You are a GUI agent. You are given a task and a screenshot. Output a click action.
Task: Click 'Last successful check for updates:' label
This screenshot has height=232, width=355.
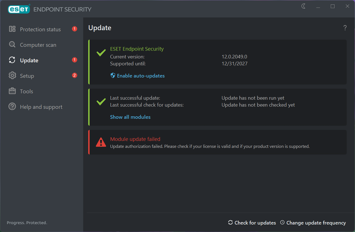(x=147, y=105)
